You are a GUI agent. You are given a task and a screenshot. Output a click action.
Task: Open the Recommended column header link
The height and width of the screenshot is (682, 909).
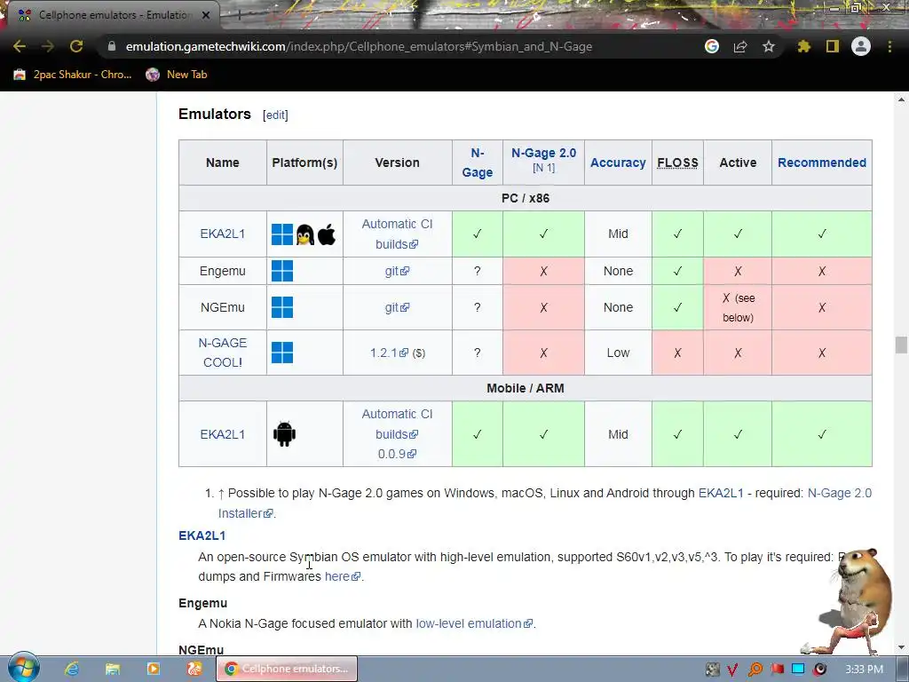pyautogui.click(x=822, y=163)
